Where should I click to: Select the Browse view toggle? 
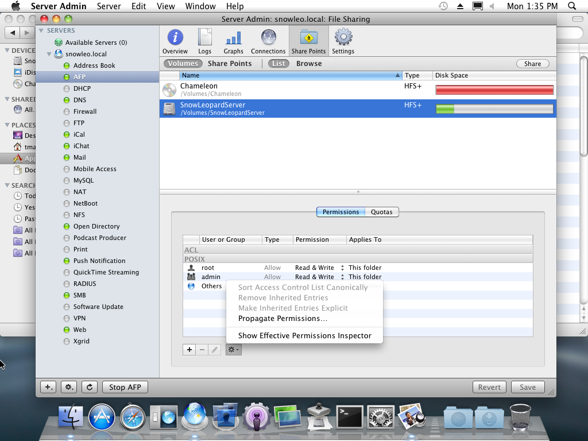point(309,63)
